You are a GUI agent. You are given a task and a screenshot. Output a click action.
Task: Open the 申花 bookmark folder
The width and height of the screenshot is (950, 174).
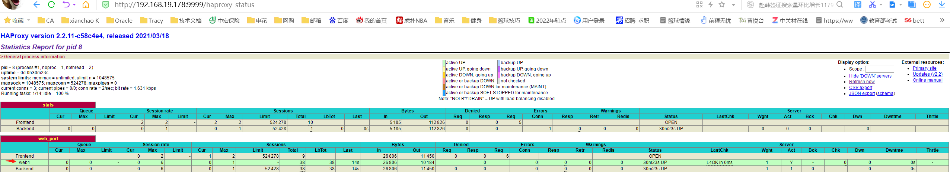(x=257, y=20)
